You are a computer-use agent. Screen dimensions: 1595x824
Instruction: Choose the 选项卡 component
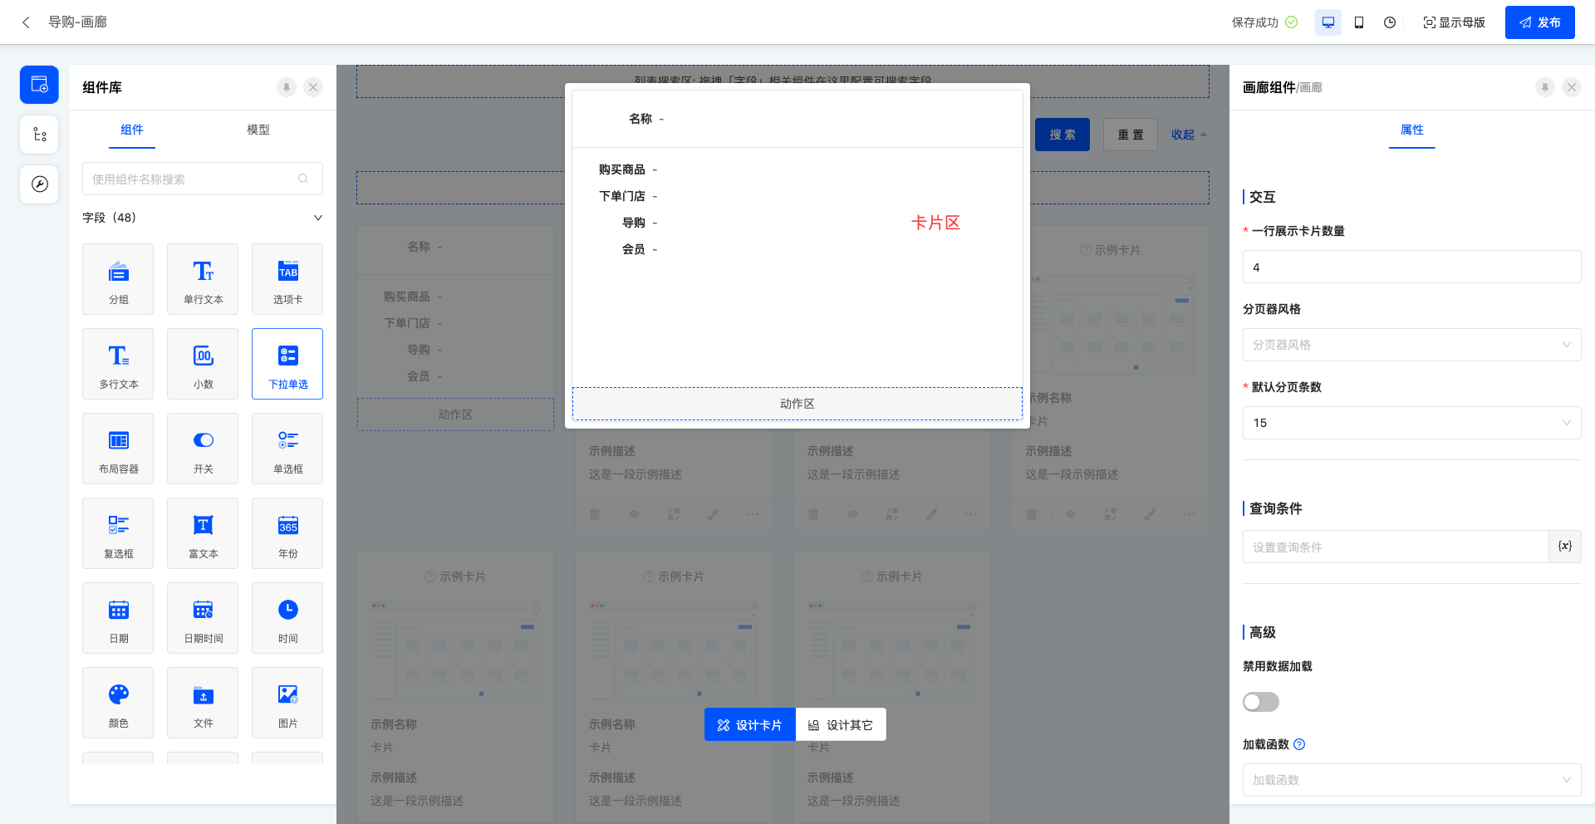point(287,279)
